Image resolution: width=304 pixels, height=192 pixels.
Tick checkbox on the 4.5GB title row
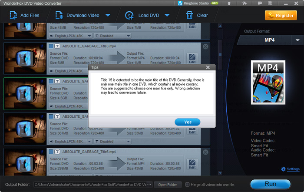coord(51,81)
